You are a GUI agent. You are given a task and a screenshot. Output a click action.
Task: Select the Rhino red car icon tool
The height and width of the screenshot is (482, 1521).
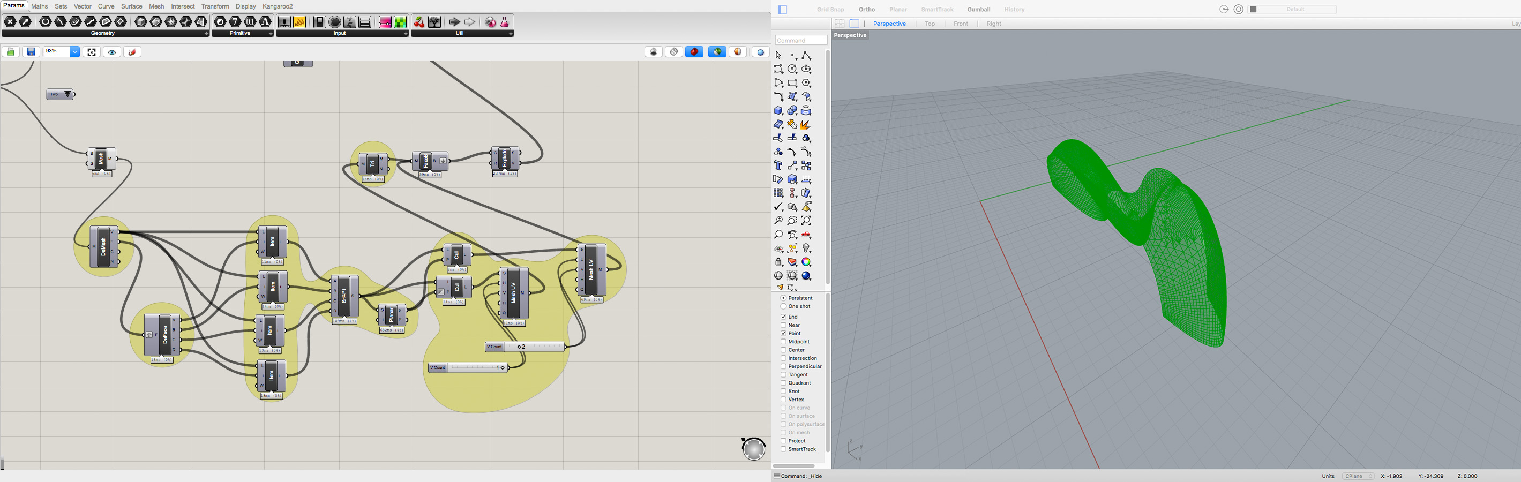click(x=806, y=234)
